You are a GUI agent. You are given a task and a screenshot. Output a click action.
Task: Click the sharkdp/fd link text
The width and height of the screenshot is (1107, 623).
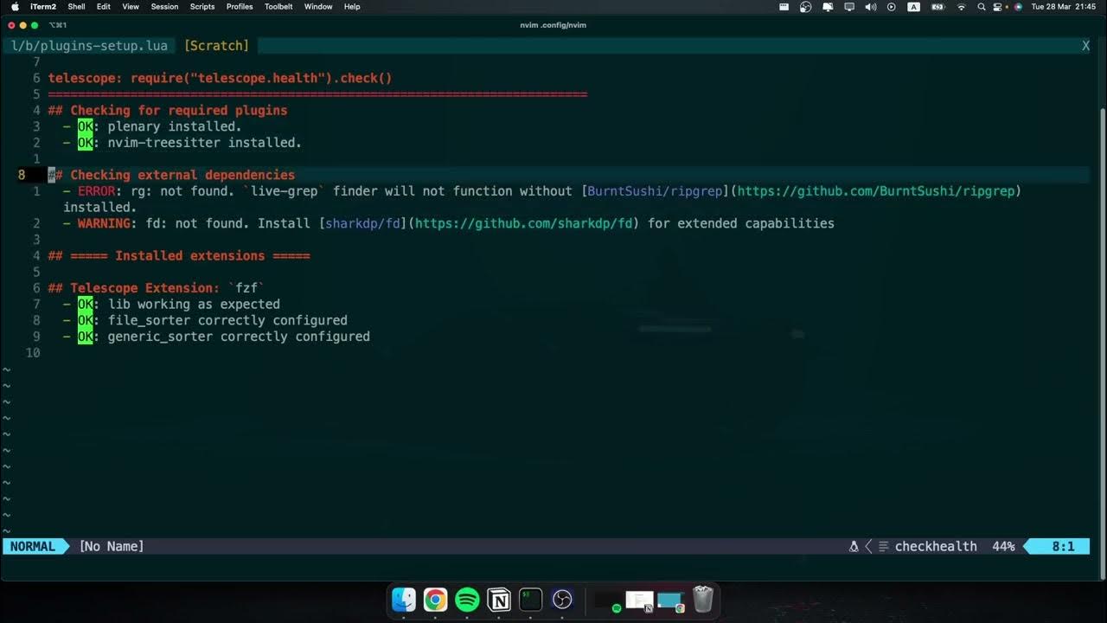(362, 223)
